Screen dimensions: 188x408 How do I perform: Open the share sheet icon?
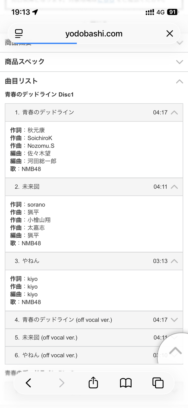point(93,383)
